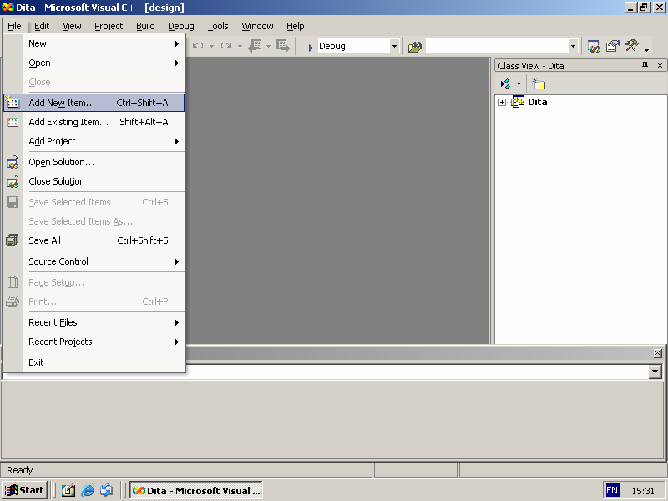Click the Dita project icon in tree
668x501 pixels.
(x=518, y=102)
